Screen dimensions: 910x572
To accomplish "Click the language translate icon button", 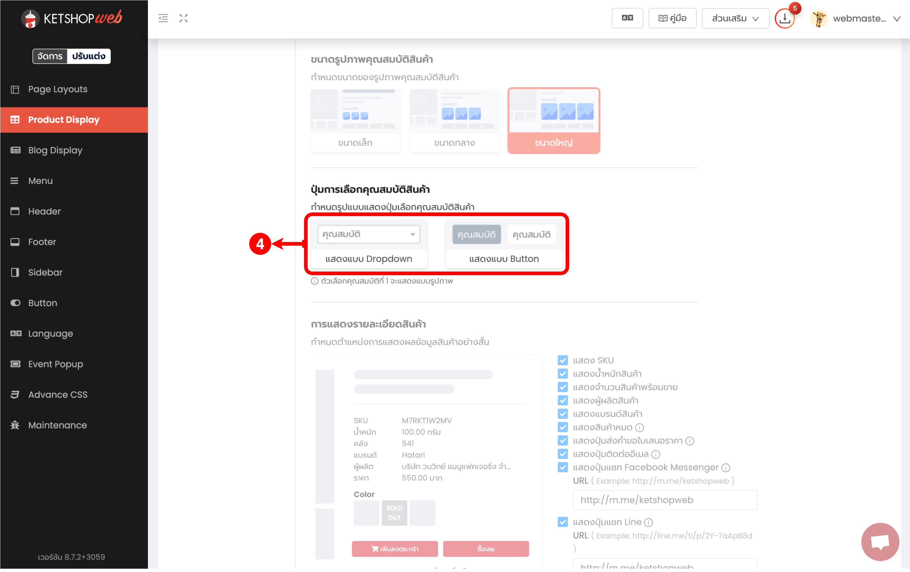I will click(627, 18).
